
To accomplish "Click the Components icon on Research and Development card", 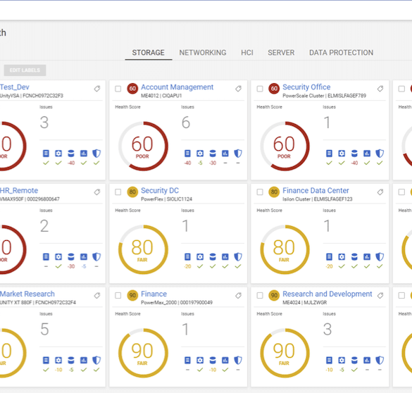I will [x=329, y=360].
